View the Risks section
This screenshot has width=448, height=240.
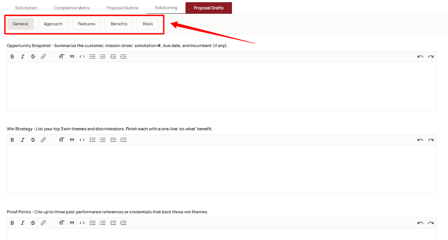coord(148,24)
